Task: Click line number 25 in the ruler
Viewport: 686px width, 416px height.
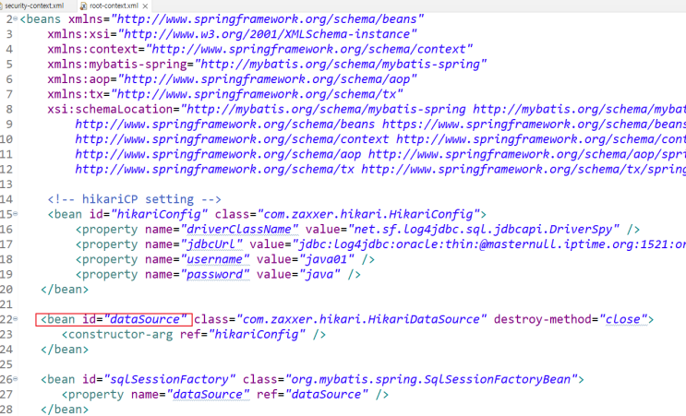Action: coord(6,364)
